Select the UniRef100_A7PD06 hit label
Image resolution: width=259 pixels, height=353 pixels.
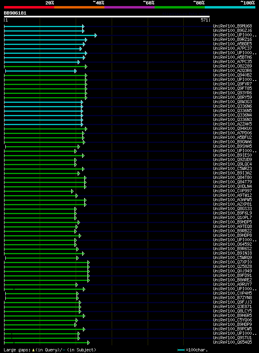click(x=232, y=133)
